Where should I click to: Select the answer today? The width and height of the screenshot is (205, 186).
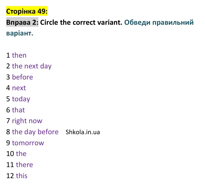pos(21,99)
